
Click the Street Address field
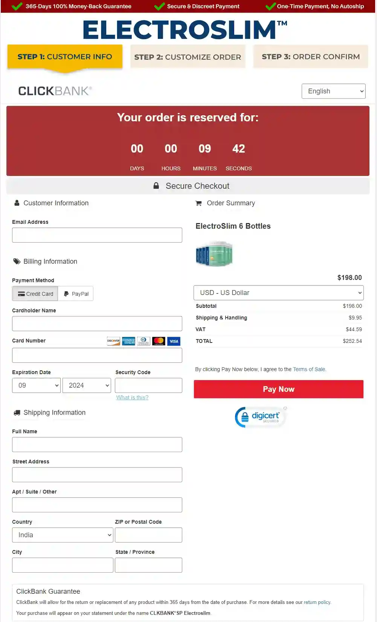[97, 475]
